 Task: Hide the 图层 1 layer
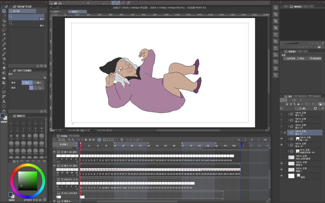[282, 170]
